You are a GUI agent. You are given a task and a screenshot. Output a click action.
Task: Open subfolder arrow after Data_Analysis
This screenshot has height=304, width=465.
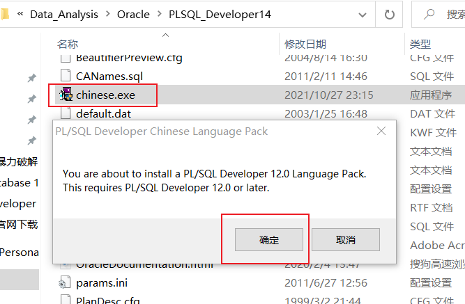107,14
